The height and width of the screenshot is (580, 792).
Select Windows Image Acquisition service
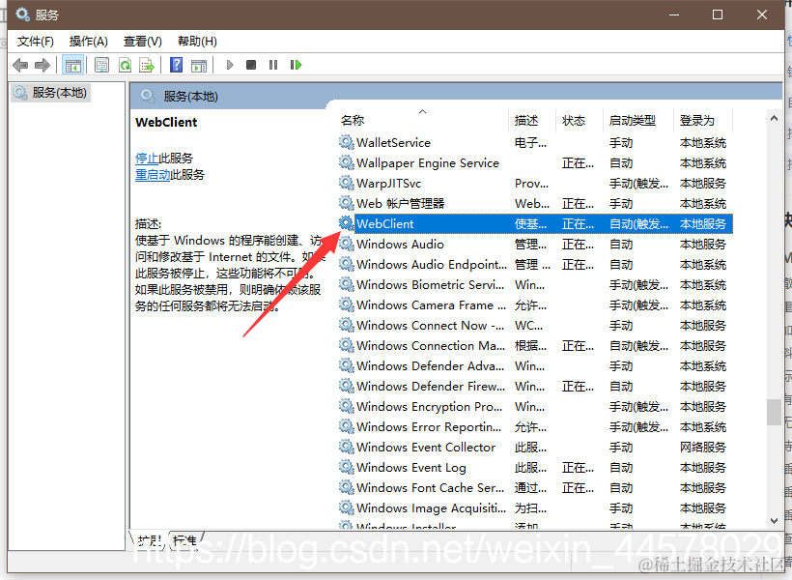pos(535,507)
